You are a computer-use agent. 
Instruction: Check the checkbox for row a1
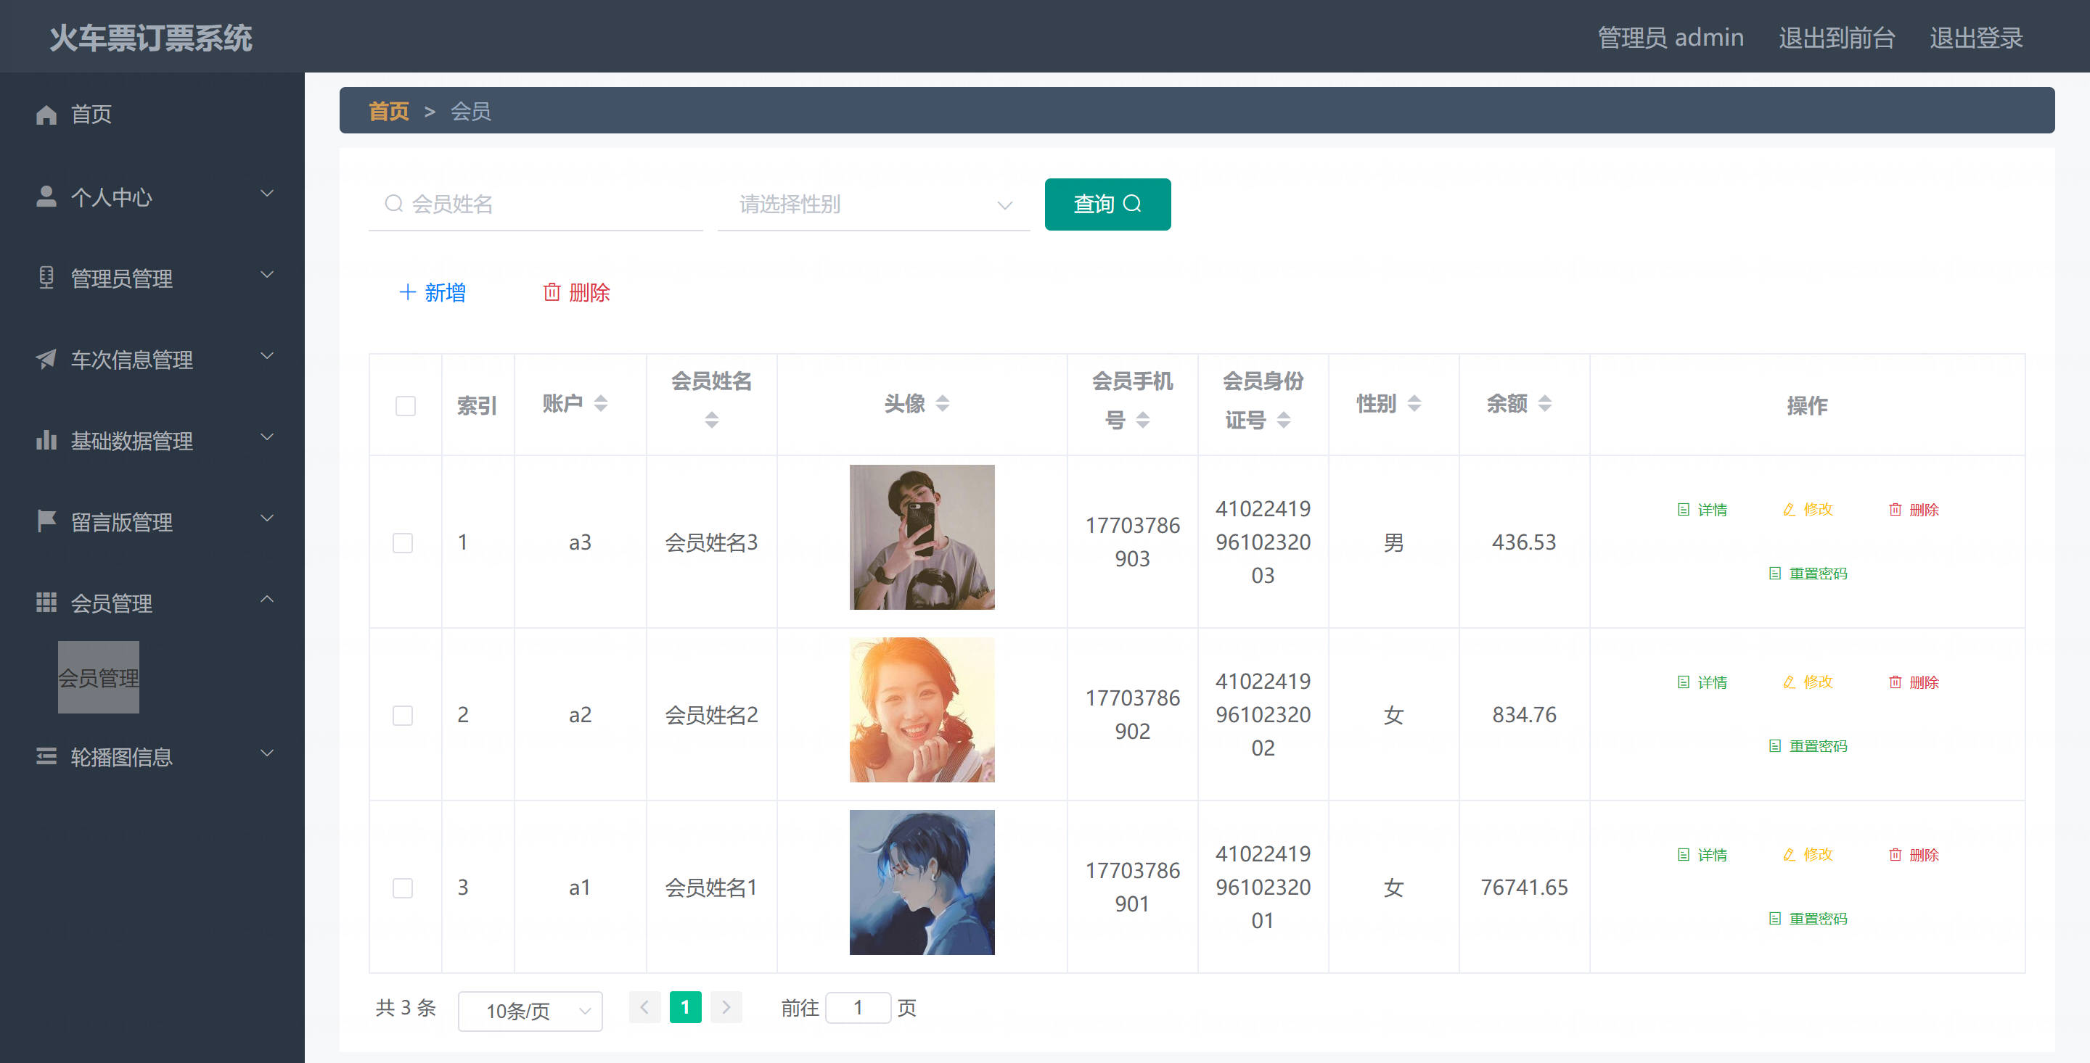(403, 888)
